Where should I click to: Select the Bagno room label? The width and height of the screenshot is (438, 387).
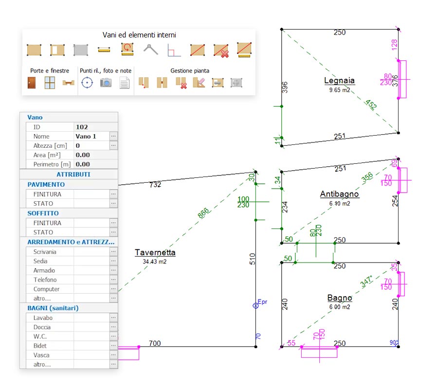pos(339,298)
